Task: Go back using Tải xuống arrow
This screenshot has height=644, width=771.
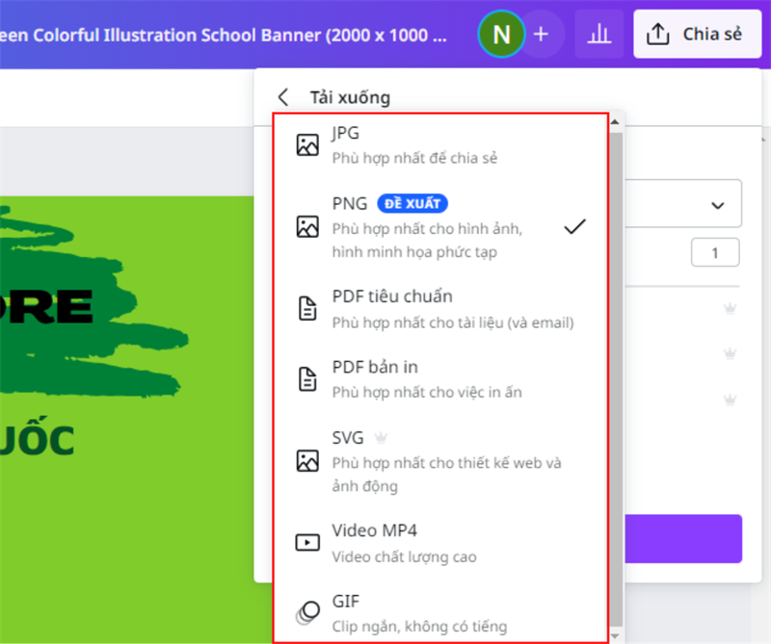Action: (283, 97)
